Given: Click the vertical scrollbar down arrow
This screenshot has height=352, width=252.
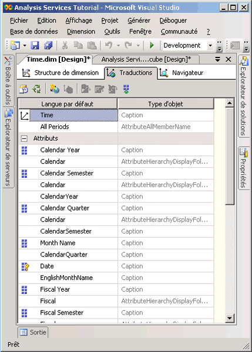Looking at the screenshot, I should tap(230, 318).
